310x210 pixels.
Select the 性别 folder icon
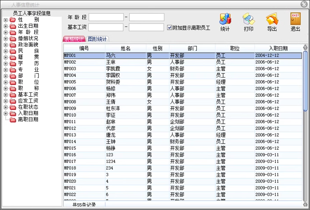[13, 20]
